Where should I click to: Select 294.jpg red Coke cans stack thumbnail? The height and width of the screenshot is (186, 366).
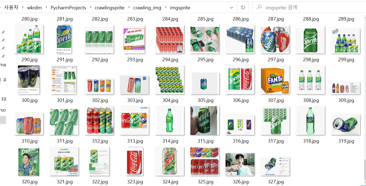pos(170,39)
